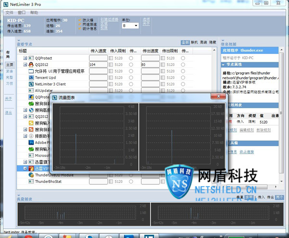The image size is (289, 238).
Task: Expand the QQ2012 penguin tree node
Action: pos(25,64)
